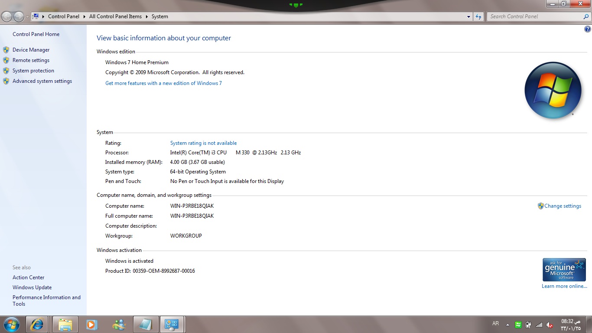Go back with the navigation arrow
Image resolution: width=592 pixels, height=333 pixels.
tap(7, 16)
